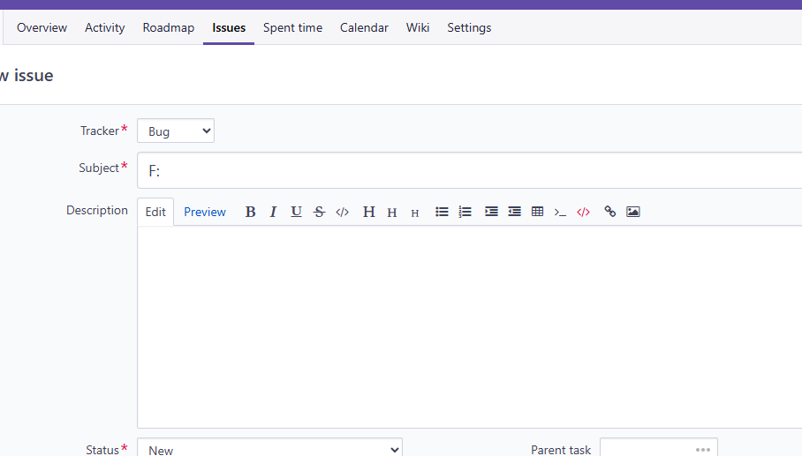Insert image with picture icon
Viewport: 802px width, 456px height.
632,212
